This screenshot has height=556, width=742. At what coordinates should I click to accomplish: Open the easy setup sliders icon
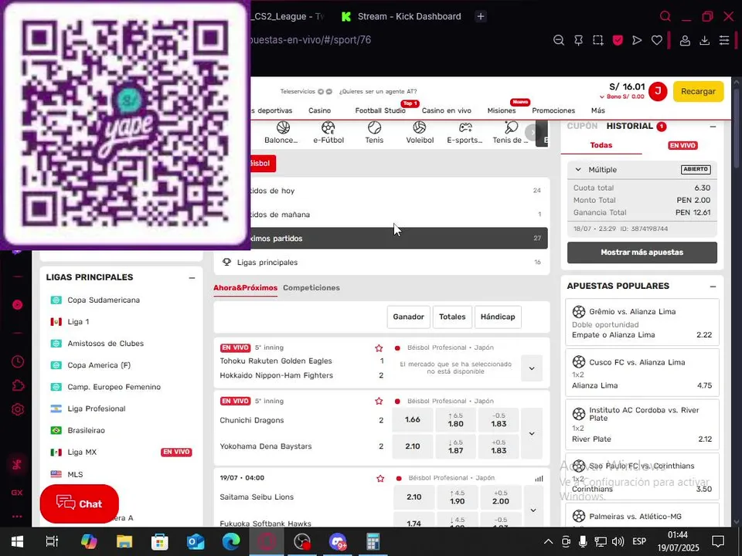click(724, 40)
